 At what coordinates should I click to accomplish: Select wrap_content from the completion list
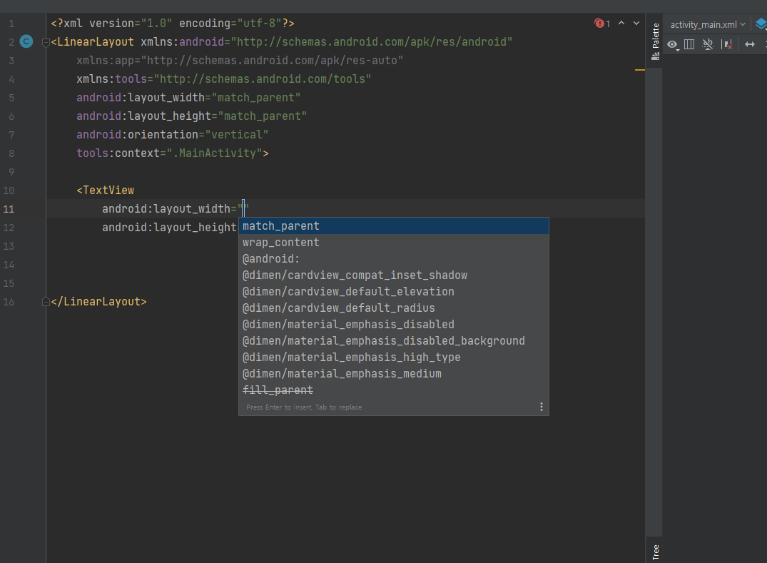(x=394, y=243)
